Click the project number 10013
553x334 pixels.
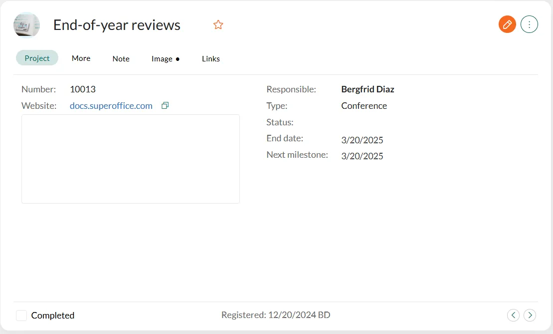[x=83, y=89]
